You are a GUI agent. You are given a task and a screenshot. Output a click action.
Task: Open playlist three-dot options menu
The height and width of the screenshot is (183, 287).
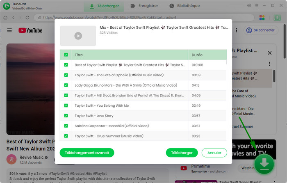pyautogui.click(x=269, y=64)
